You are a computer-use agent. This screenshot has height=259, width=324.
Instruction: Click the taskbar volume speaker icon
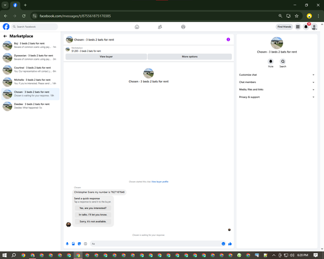point(292,255)
